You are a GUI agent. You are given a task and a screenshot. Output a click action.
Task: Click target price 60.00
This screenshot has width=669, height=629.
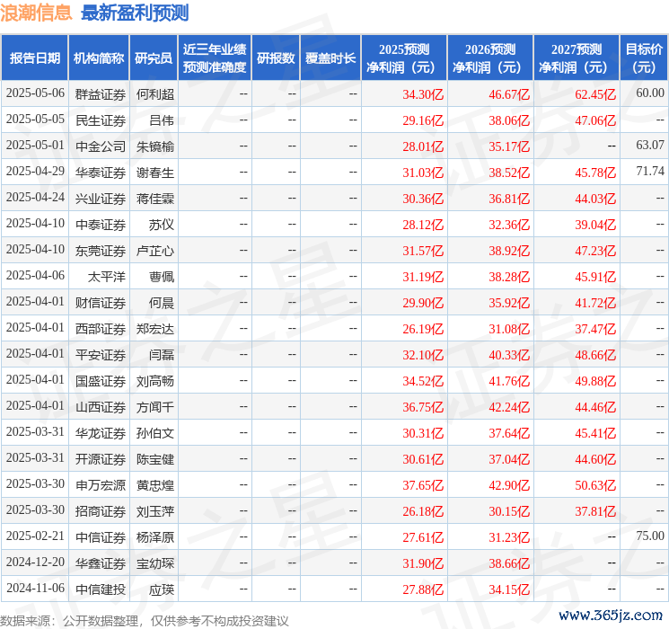[650, 93]
